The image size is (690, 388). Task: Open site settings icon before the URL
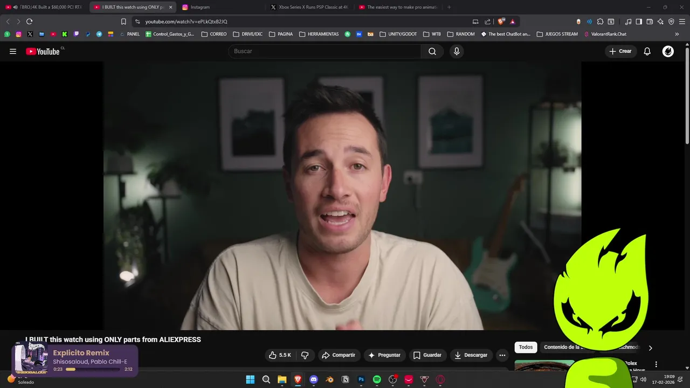coord(137,22)
